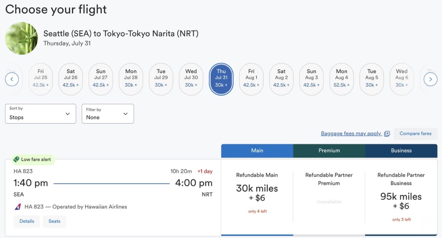Select Wed Jul 30 date option
442x238 pixels.
191,79
